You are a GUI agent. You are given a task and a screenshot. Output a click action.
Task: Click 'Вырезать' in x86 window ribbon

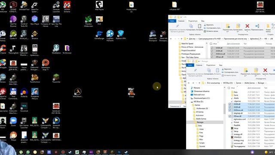pos(208,25)
